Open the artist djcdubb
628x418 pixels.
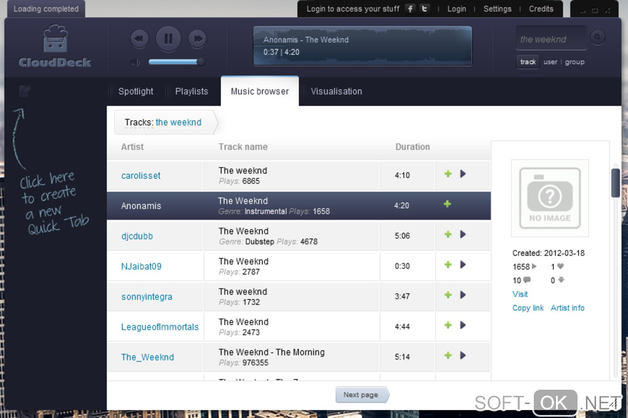click(x=137, y=236)
